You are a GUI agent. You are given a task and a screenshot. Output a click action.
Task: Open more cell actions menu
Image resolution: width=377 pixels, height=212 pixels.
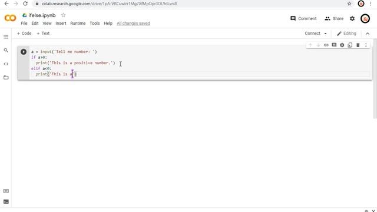click(366, 45)
